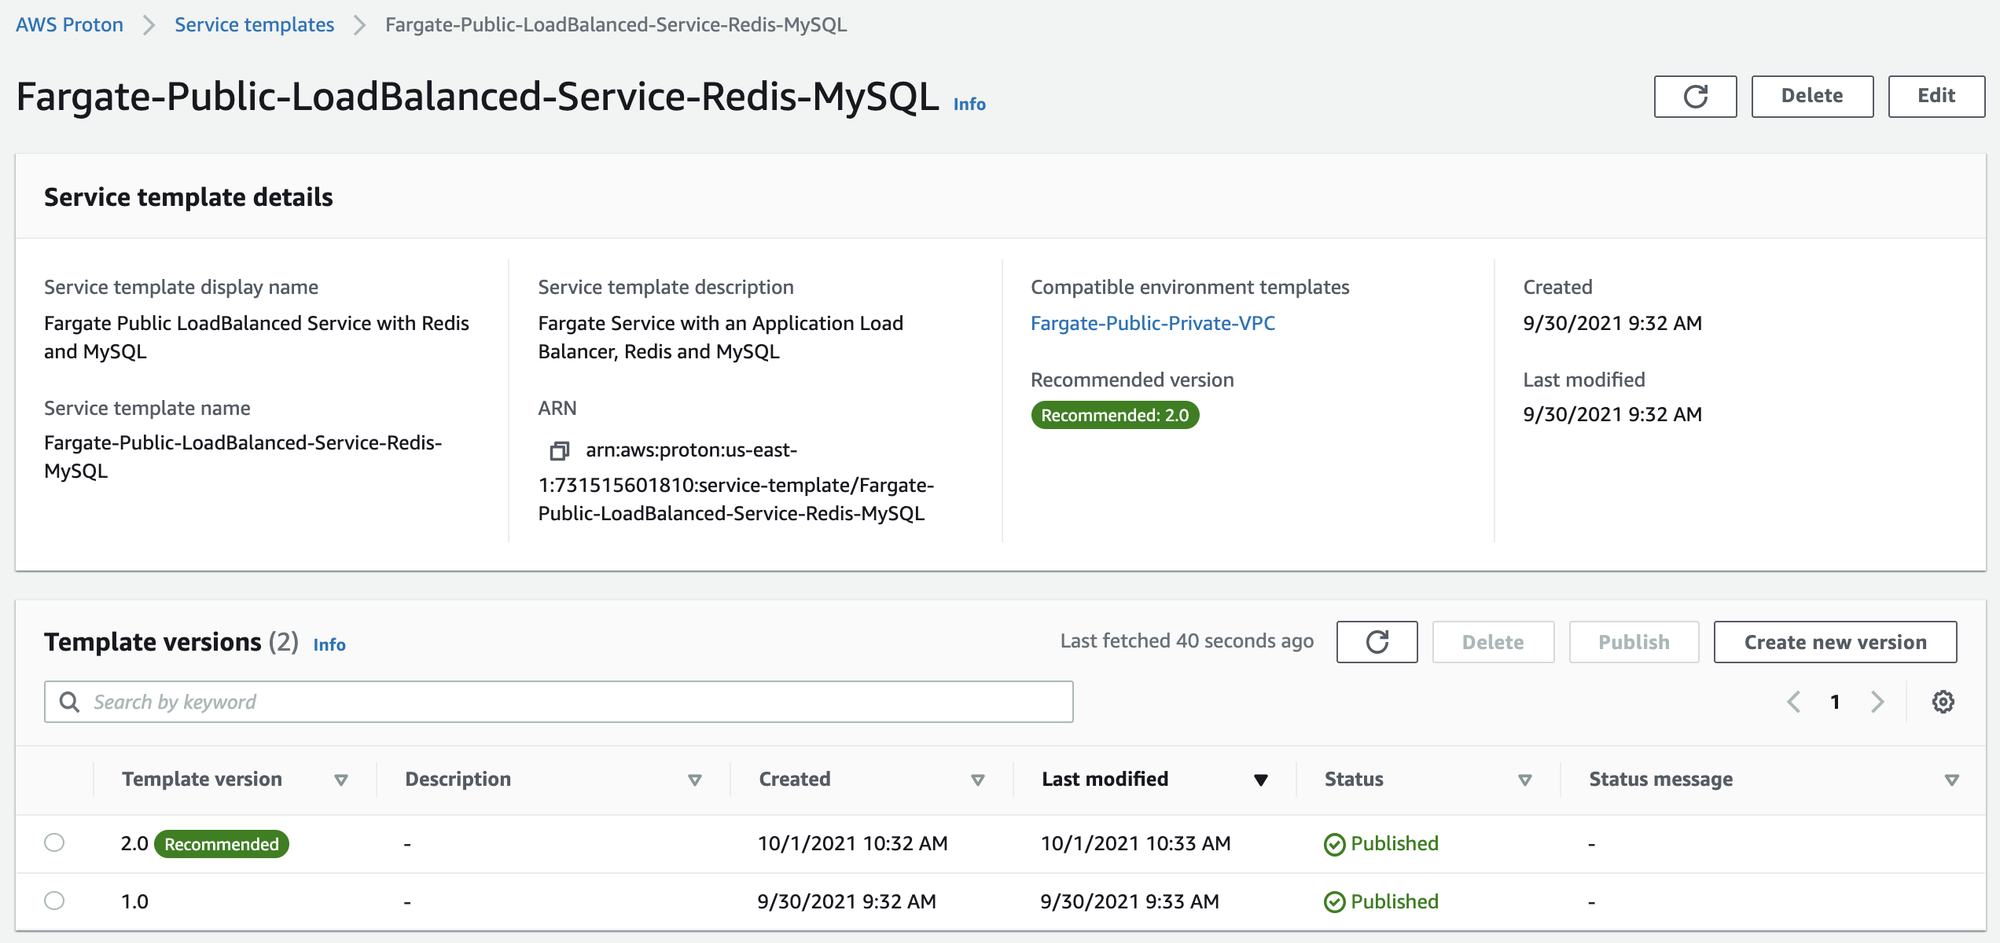Click the Delete button for the service template
The image size is (2000, 943).
click(1812, 96)
